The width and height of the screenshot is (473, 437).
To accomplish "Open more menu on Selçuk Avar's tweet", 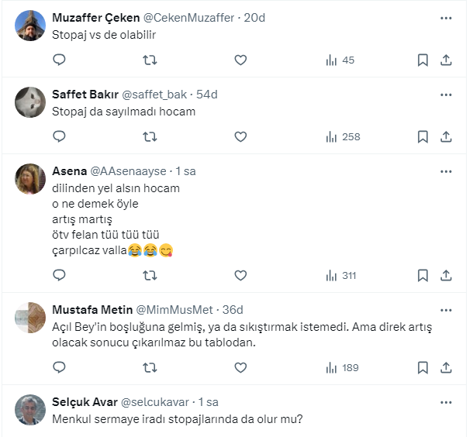I will point(446,402).
